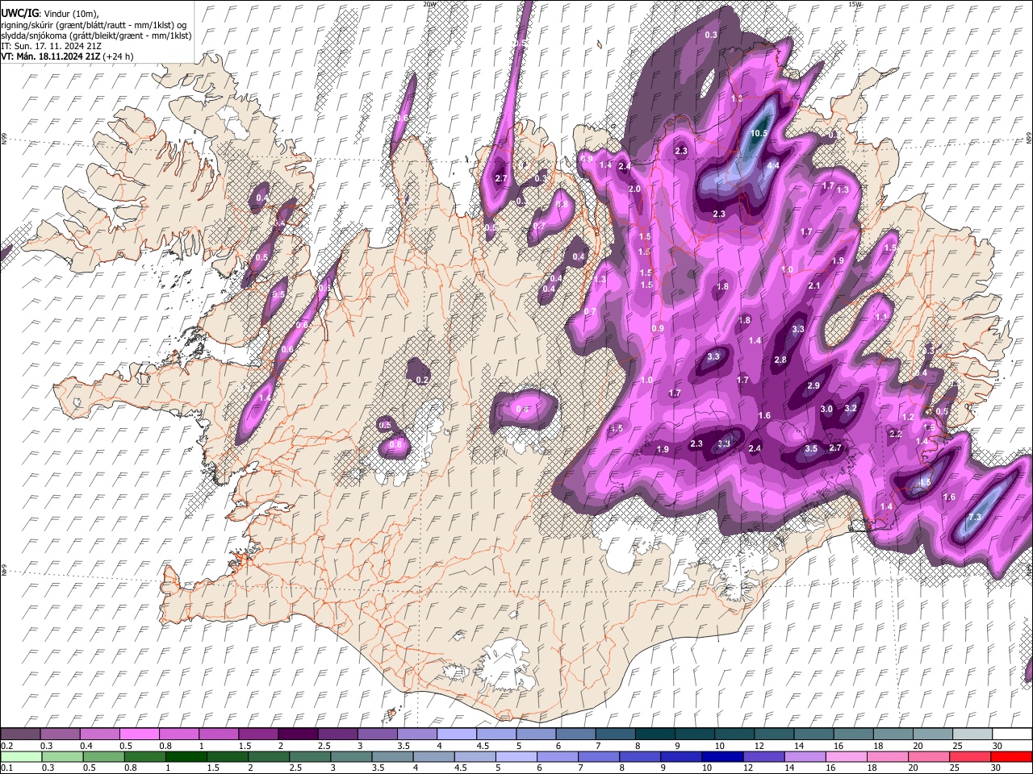Viewport: 1033px width, 774px height.
Task: Click the white 30 swatch ending the top row
Action: (x=1012, y=734)
